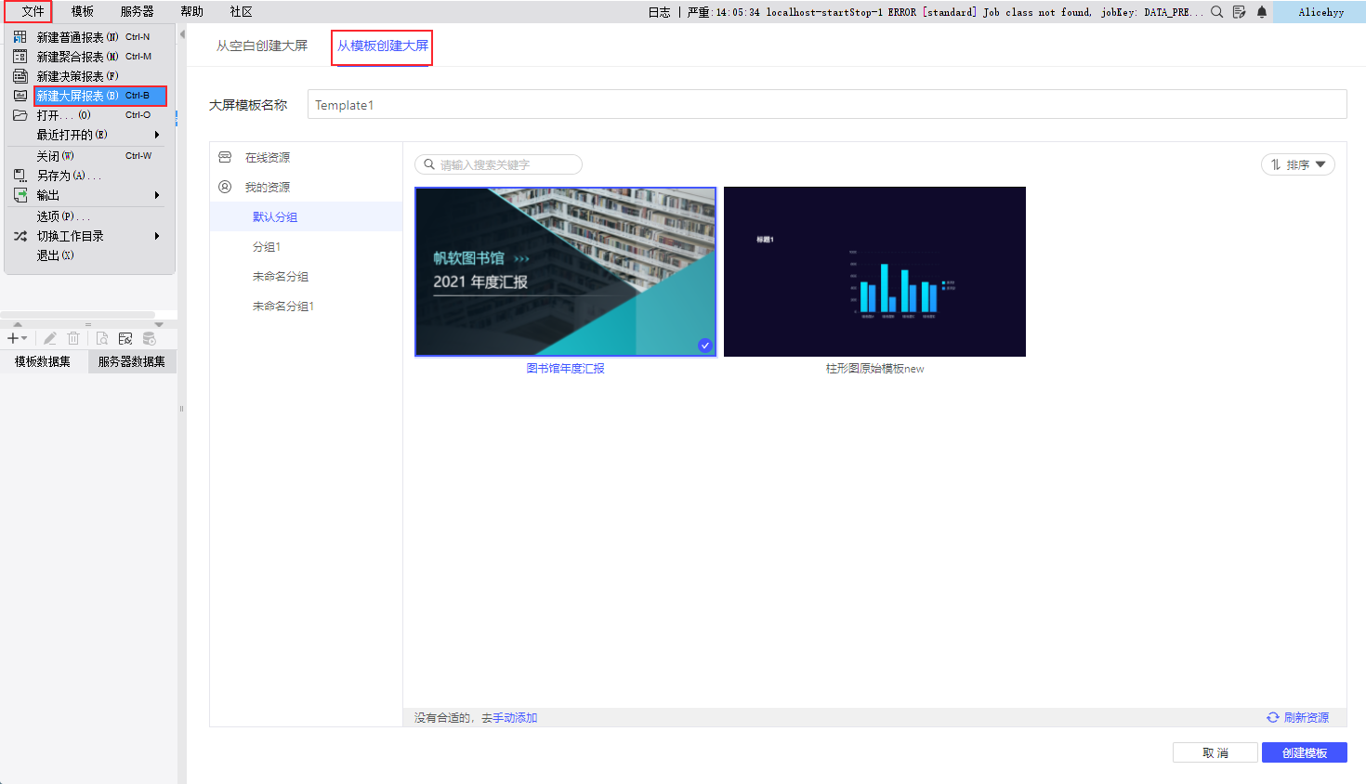Click the export output icon
Screen dimensions: 1366x784
point(20,195)
